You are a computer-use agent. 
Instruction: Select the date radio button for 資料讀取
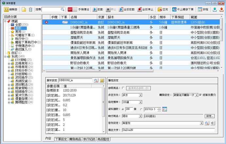tap(141, 109)
